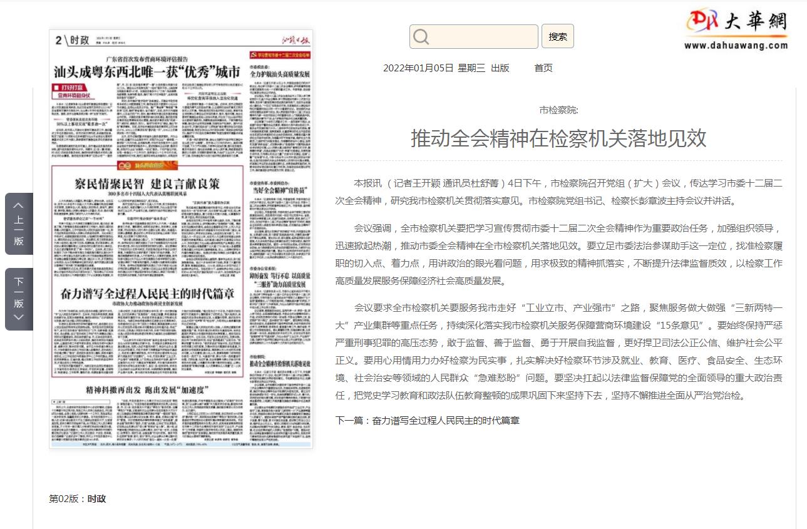The height and width of the screenshot is (529, 807).
Task: Click the magnifier icon in the search box
Action: [x=421, y=37]
